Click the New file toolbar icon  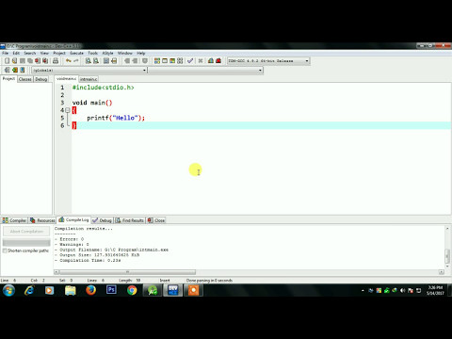(x=7, y=61)
